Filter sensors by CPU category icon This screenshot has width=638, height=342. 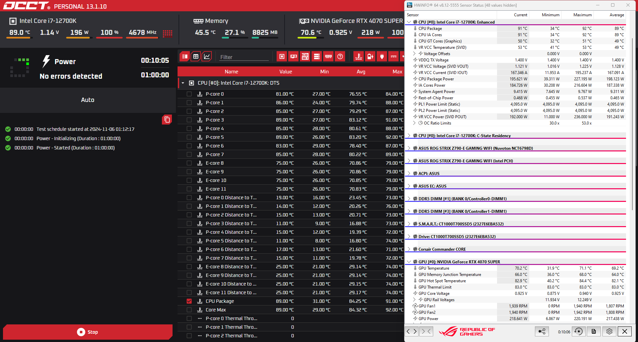(282, 56)
